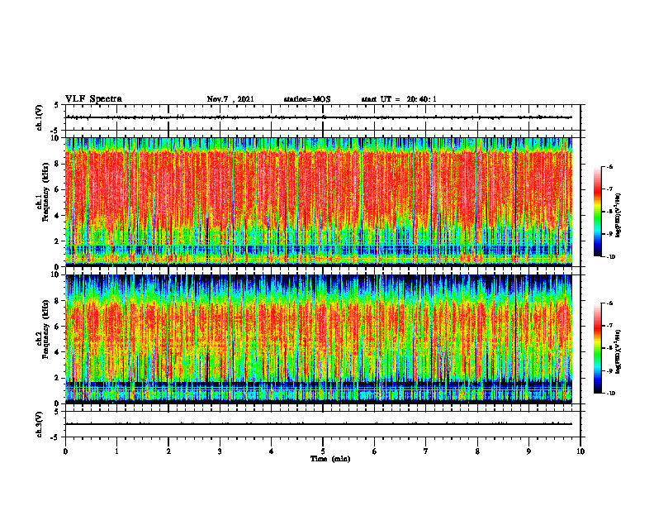Select the ch.1 'Frequency (kHz)' axis label

pos(46,192)
